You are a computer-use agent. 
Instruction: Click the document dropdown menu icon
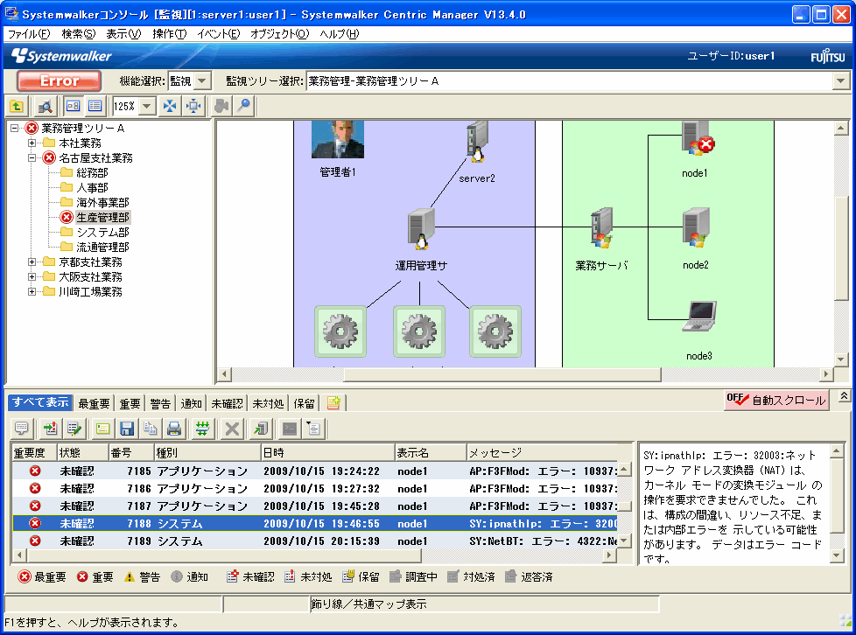pos(314,429)
